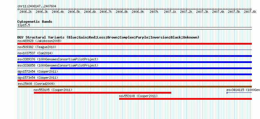The width and height of the screenshot is (260, 119).
Task: Click the chr11:2406147..2407604 region label
Action: tap(37, 6)
